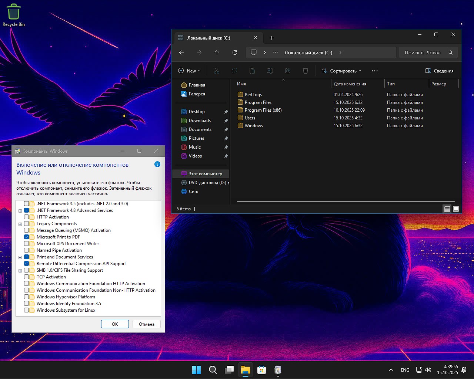
Task: Go up one folder level with the arrow
Action: pyautogui.click(x=217, y=53)
